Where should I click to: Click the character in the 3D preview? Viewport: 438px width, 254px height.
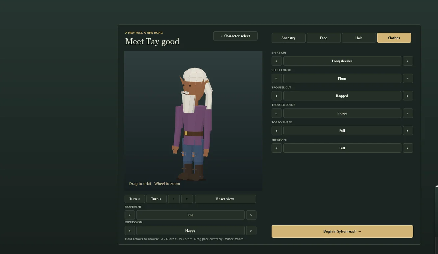(193, 124)
